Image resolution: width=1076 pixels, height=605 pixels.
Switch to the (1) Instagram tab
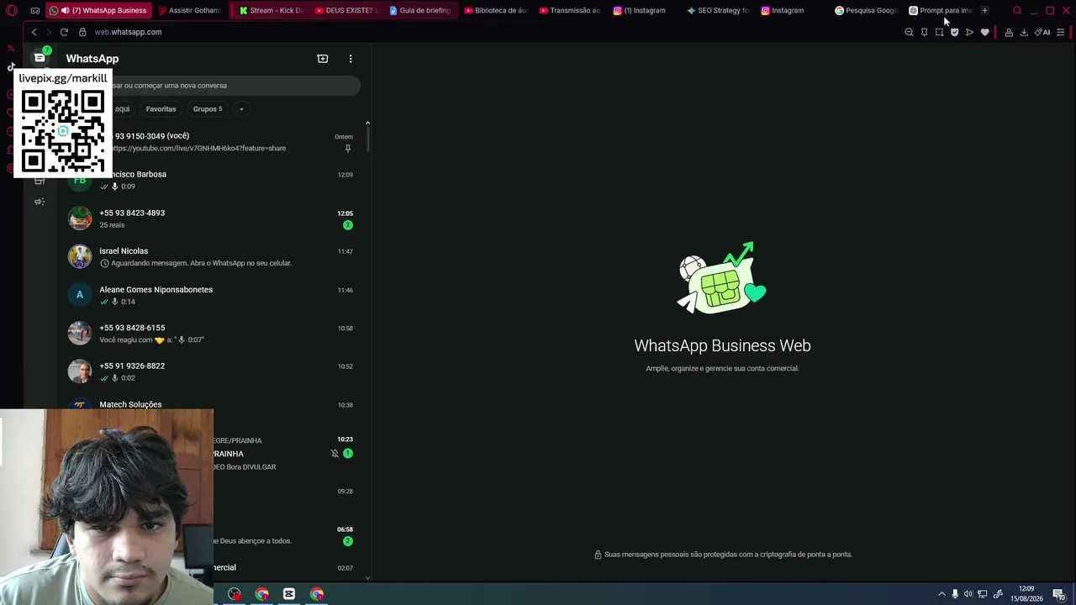[x=645, y=11]
